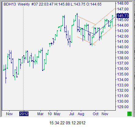Click the 142.00 price scale label

pyautogui.click(x=123, y=36)
